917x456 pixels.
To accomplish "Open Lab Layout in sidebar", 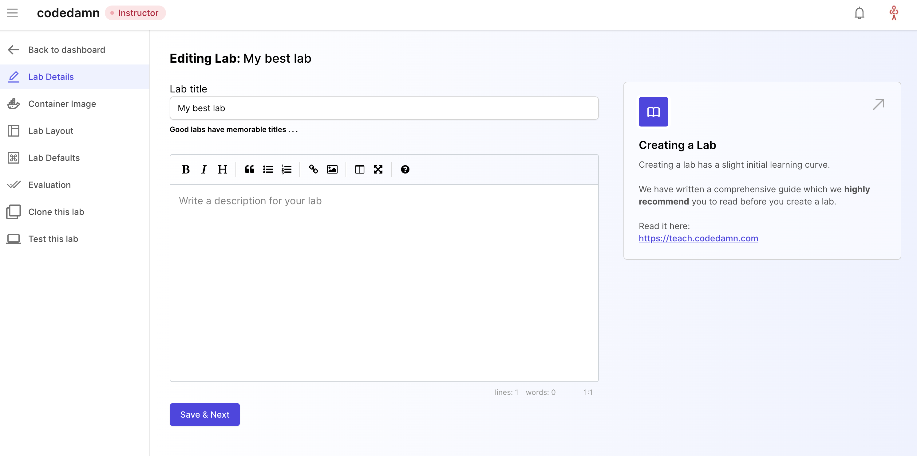I will (50, 131).
